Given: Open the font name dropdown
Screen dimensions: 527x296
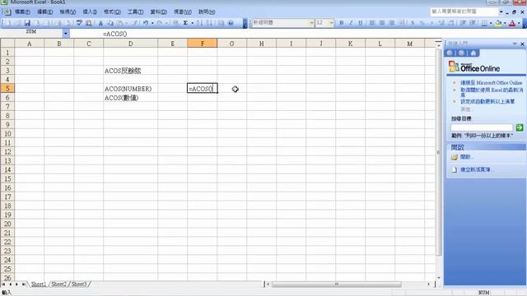Looking at the screenshot, I should click(x=311, y=23).
